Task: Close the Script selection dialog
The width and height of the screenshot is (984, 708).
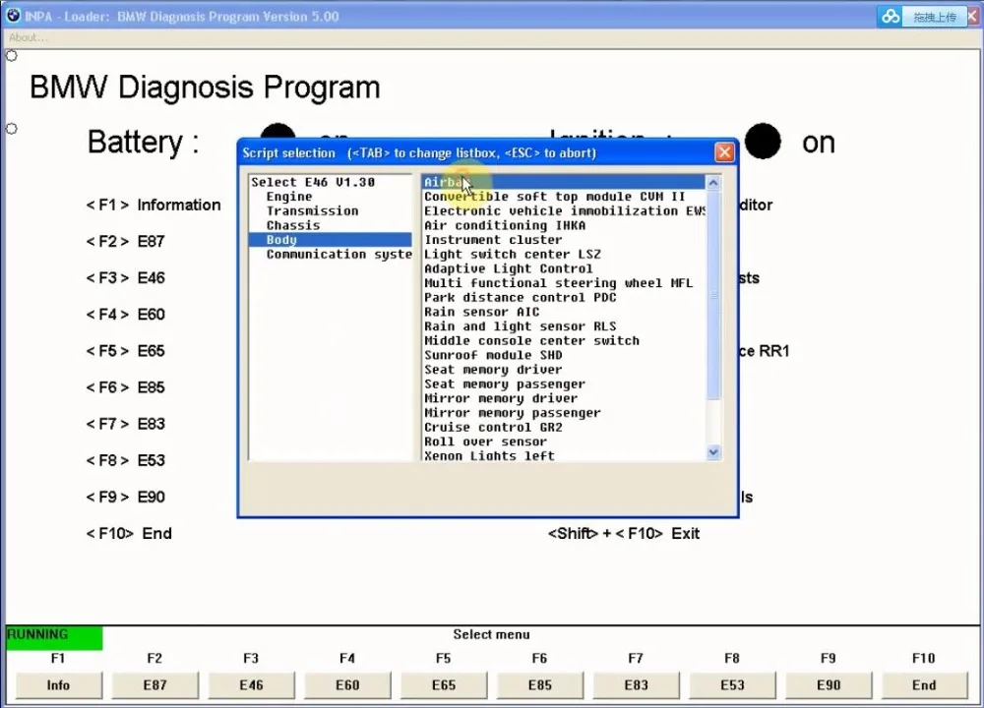Action: [724, 152]
